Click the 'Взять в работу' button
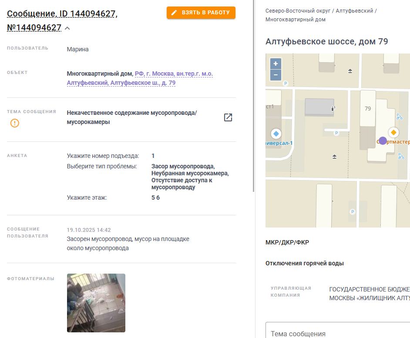The image size is (410, 338). point(201,13)
